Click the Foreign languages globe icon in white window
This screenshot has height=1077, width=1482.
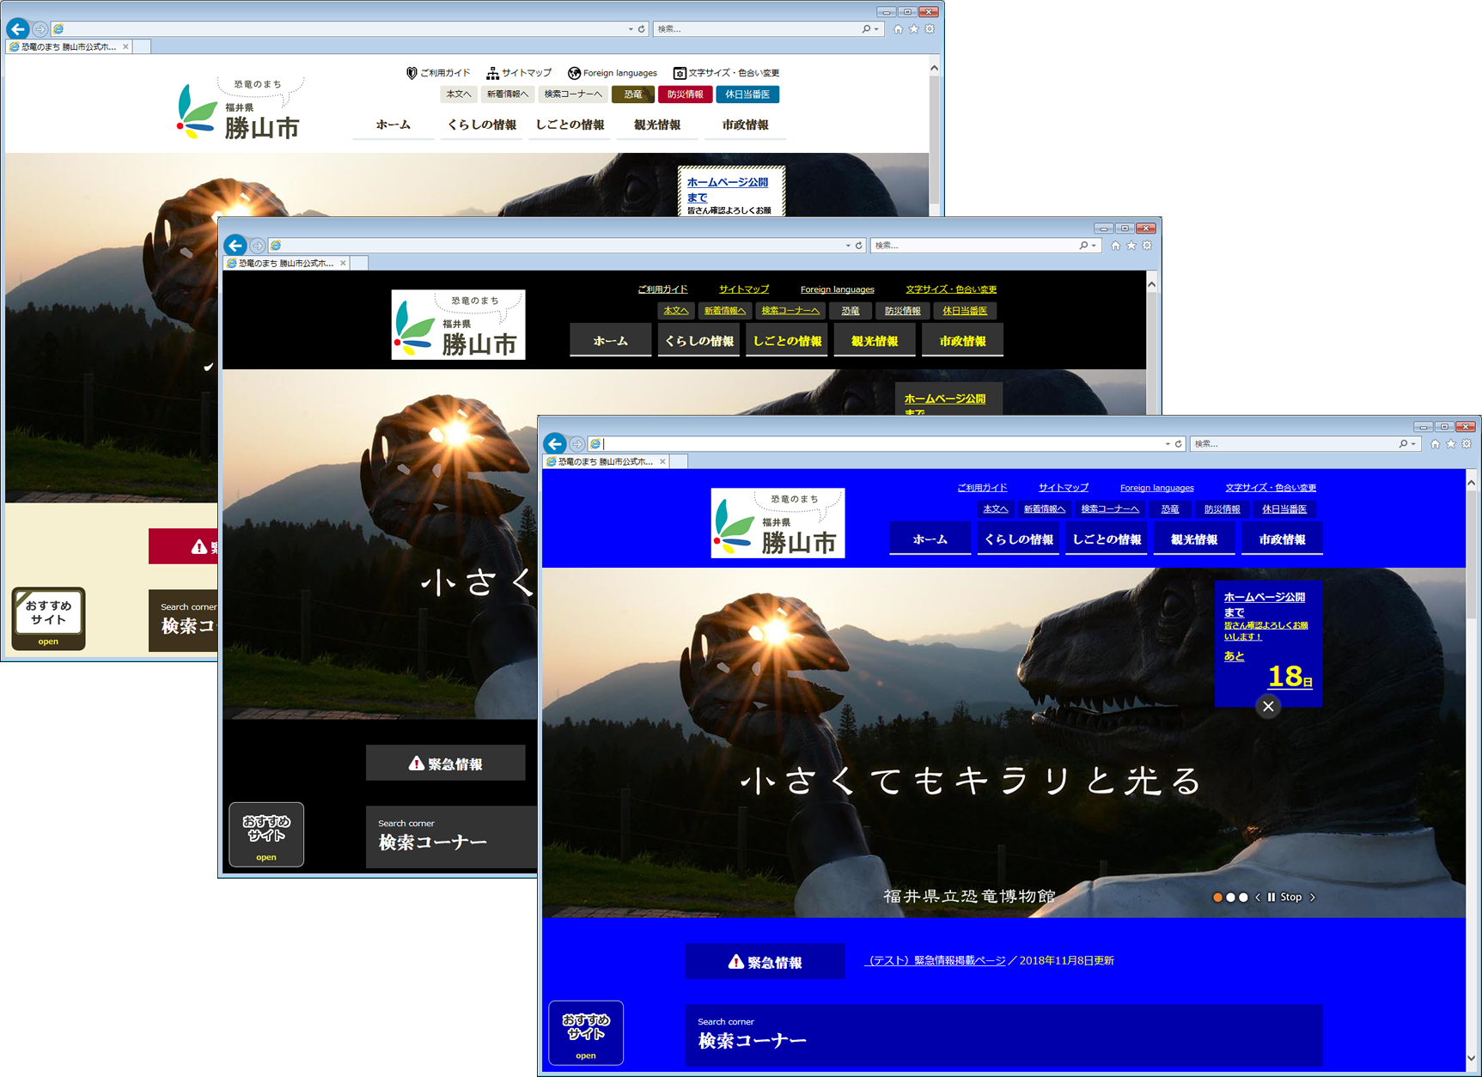tap(574, 73)
